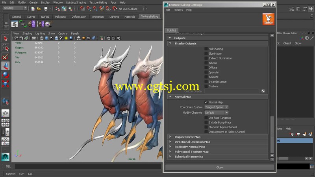This screenshot has height=177, width=315.
Task: Enable snap to points magnet icon
Action: click(95, 9)
